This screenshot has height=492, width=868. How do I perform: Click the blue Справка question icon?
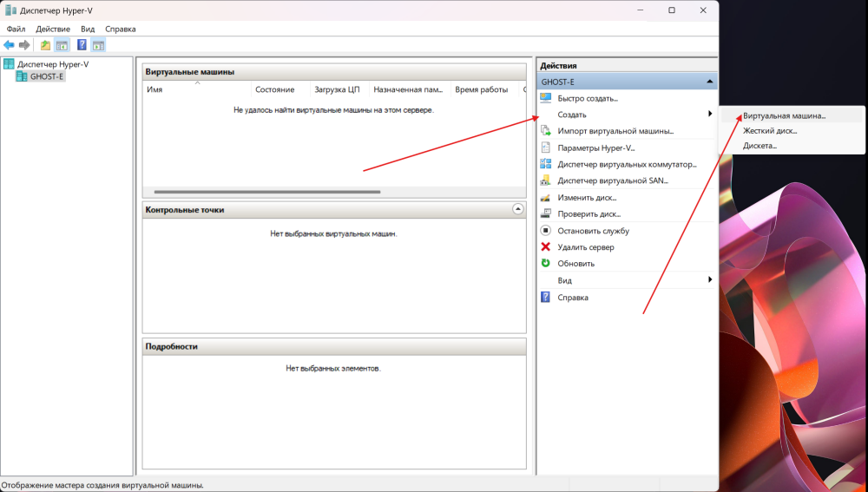(x=546, y=297)
